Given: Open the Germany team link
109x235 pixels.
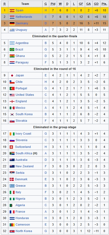Looking at the screenshot, I should coord(22,23).
